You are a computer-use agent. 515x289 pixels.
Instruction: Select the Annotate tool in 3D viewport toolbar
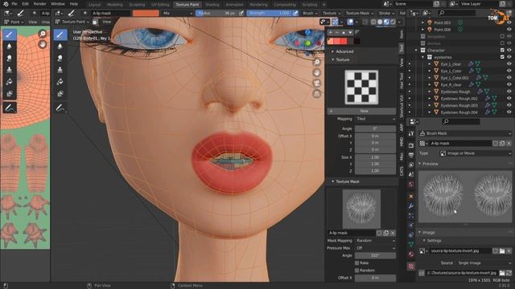pyautogui.click(x=60, y=108)
